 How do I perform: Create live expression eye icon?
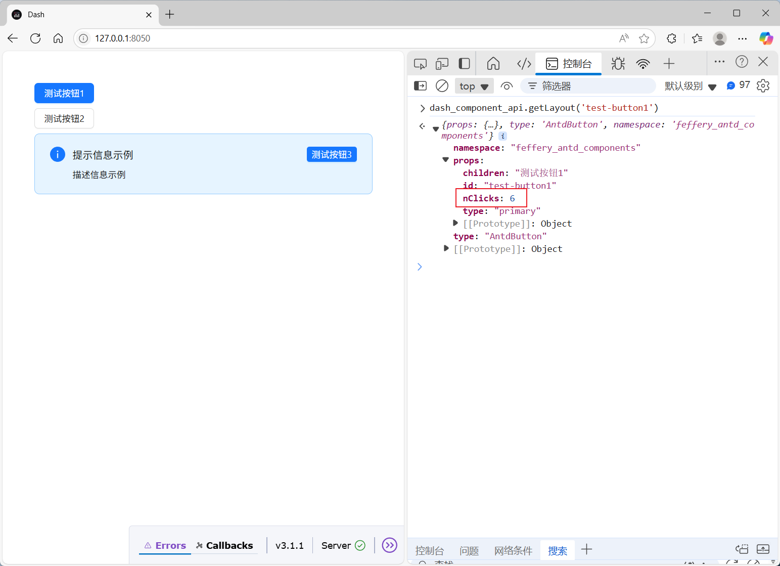(x=507, y=86)
